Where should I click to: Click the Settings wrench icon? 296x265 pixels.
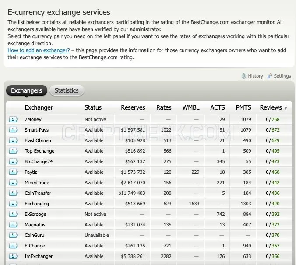coord(270,76)
